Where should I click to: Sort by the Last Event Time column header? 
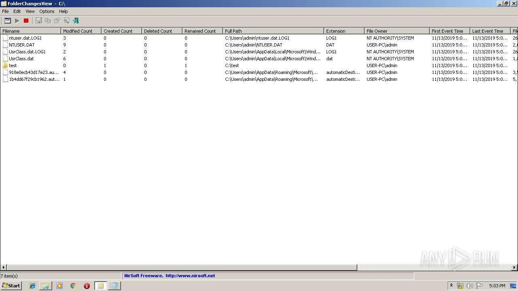pyautogui.click(x=490, y=31)
